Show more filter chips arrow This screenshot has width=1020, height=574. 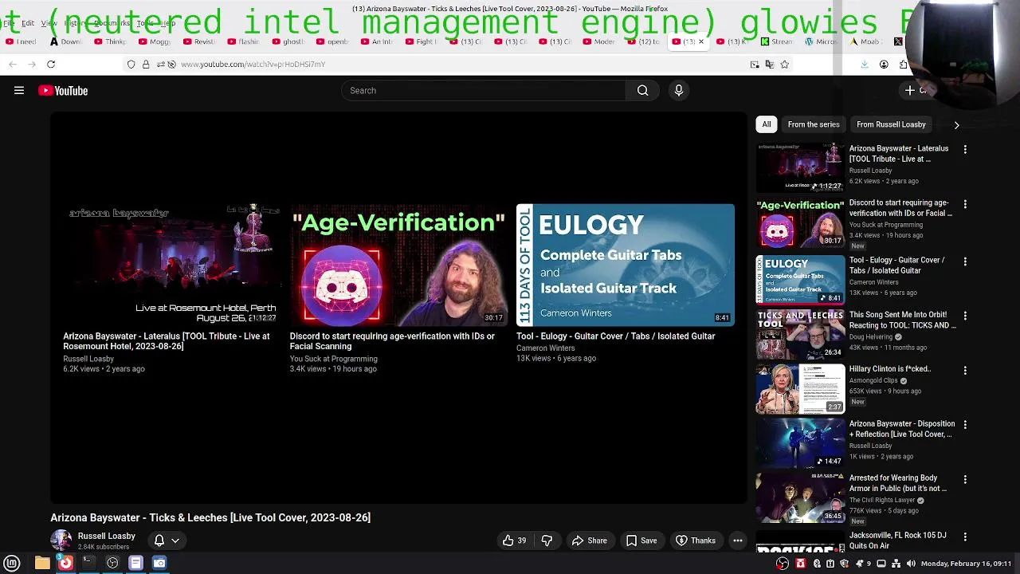[x=956, y=124]
